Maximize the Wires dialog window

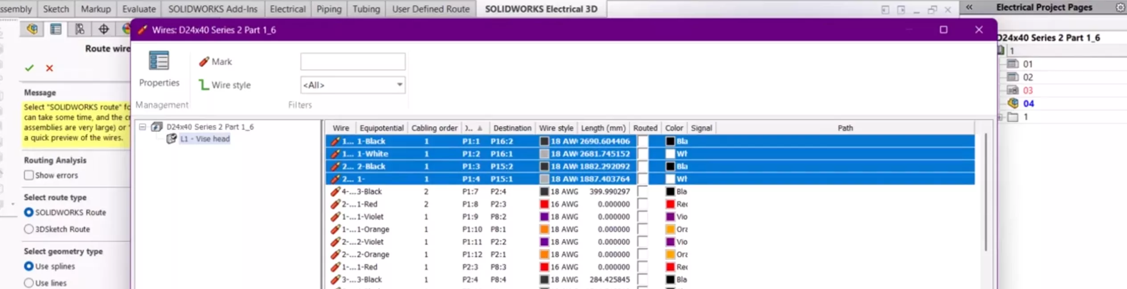(x=943, y=30)
